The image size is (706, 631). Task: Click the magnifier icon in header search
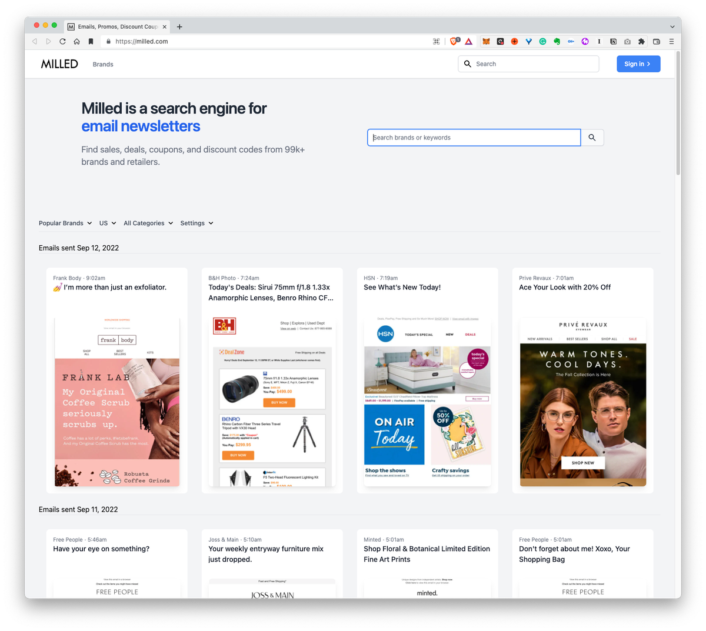click(x=468, y=64)
